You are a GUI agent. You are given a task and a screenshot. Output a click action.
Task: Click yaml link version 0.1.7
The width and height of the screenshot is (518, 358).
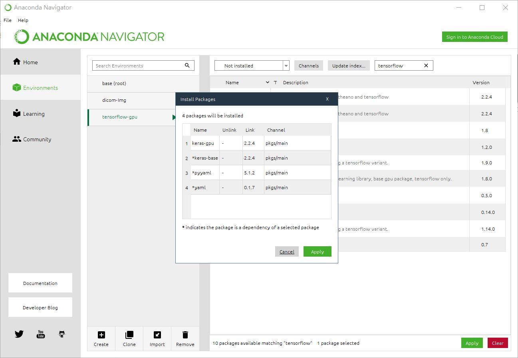tap(249, 188)
